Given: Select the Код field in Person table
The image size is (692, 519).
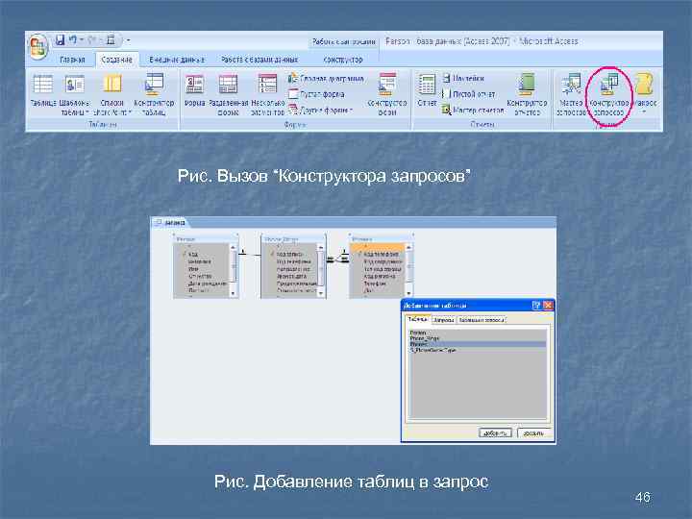Looking at the screenshot, I should click(193, 255).
